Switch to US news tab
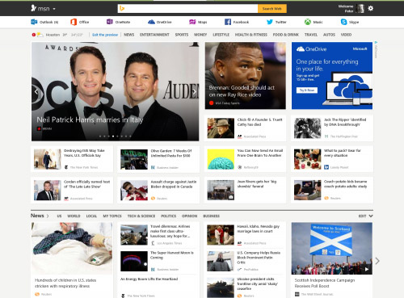Viewport: 404px width, 298px height. click(x=59, y=216)
